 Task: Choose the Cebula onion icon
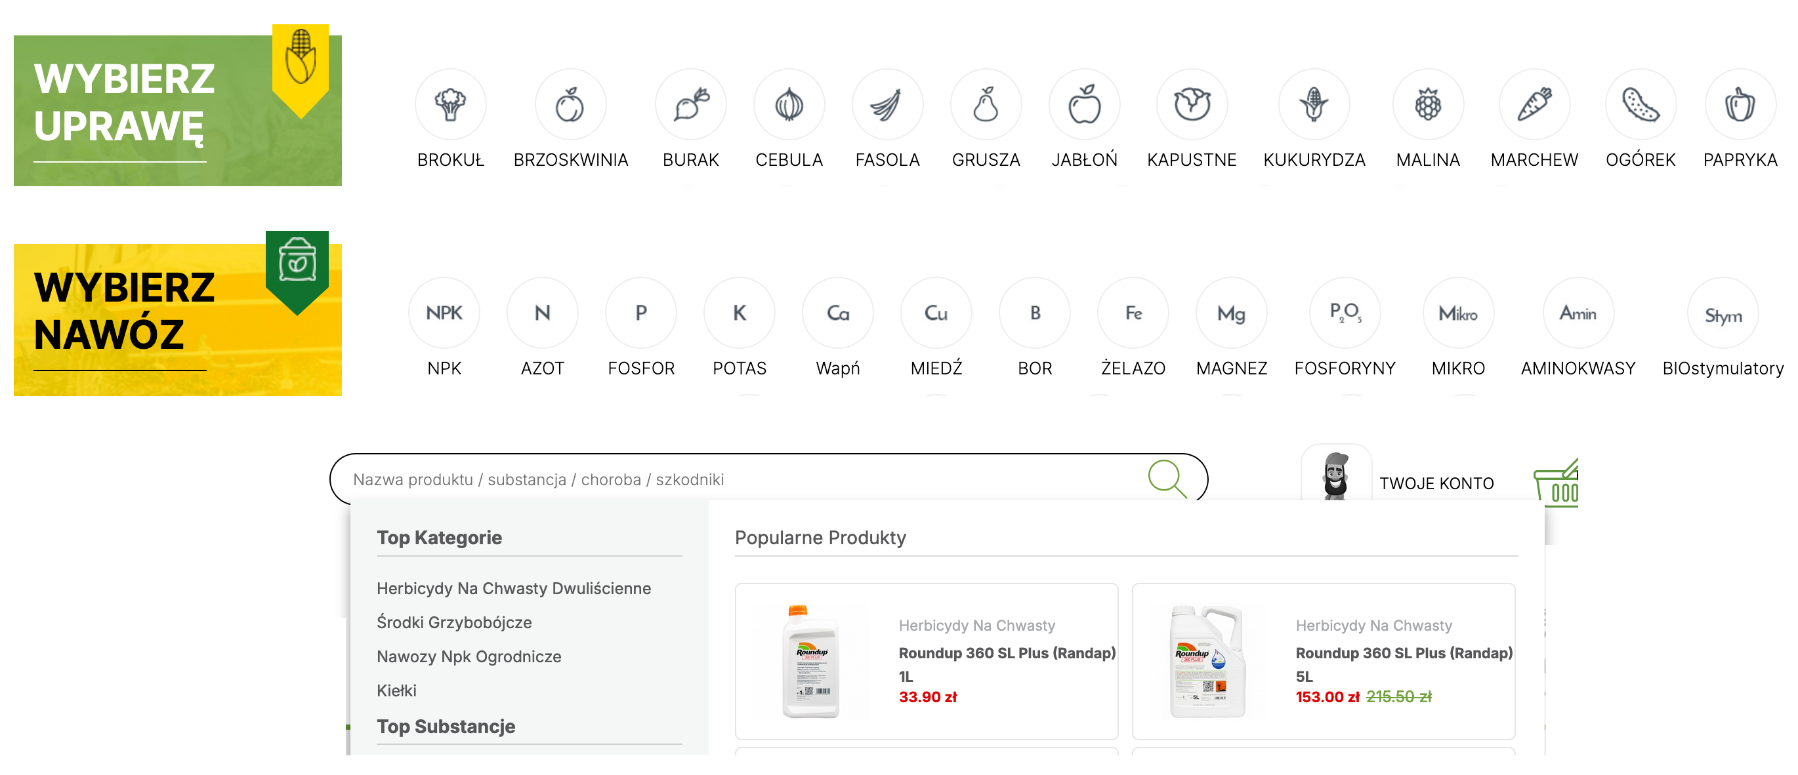click(789, 106)
